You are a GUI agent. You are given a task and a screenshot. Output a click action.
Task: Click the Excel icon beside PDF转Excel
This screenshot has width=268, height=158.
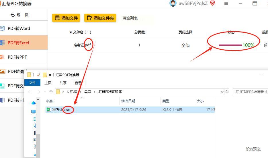pyautogui.click(x=2, y=43)
